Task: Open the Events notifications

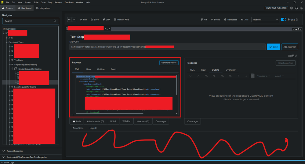Action: pos(216,20)
